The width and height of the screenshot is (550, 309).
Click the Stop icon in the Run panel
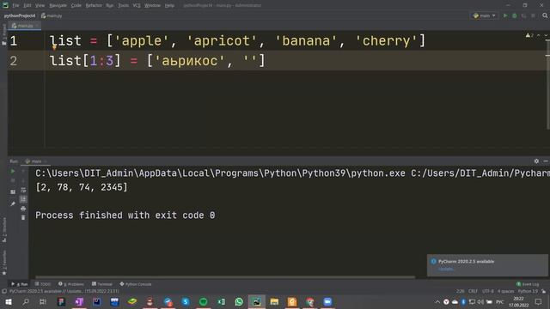point(13,180)
